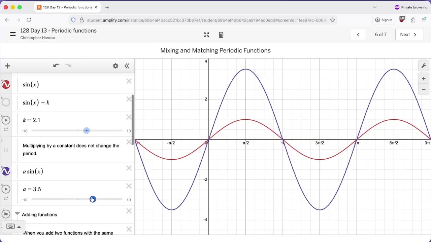431x242 pixels.
Task: Click the k = 2.1 value field
Action: point(32,120)
